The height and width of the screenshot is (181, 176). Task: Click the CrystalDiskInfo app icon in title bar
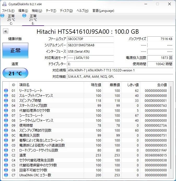[4, 4]
